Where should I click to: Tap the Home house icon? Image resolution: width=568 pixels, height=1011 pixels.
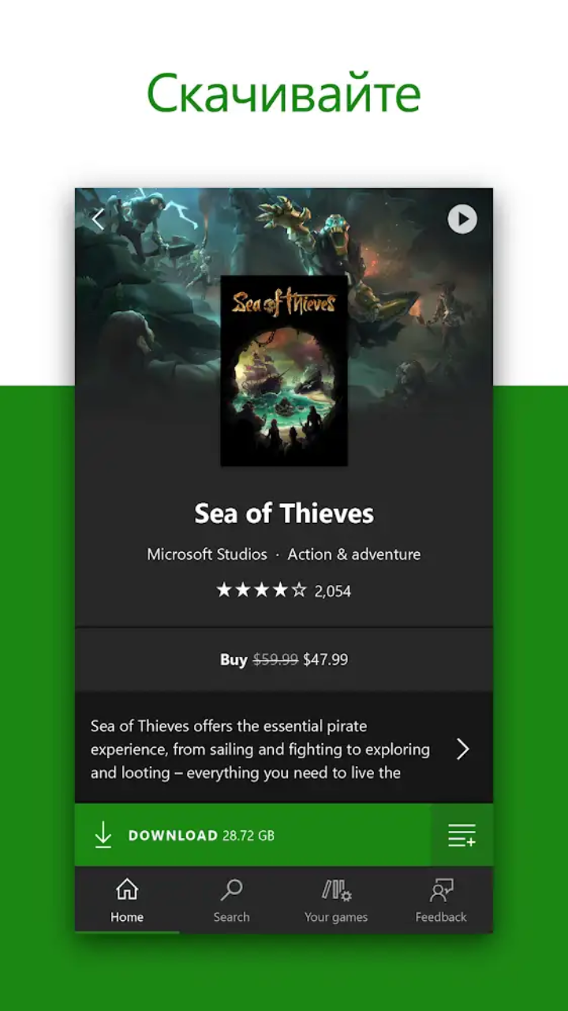pyautogui.click(x=127, y=889)
